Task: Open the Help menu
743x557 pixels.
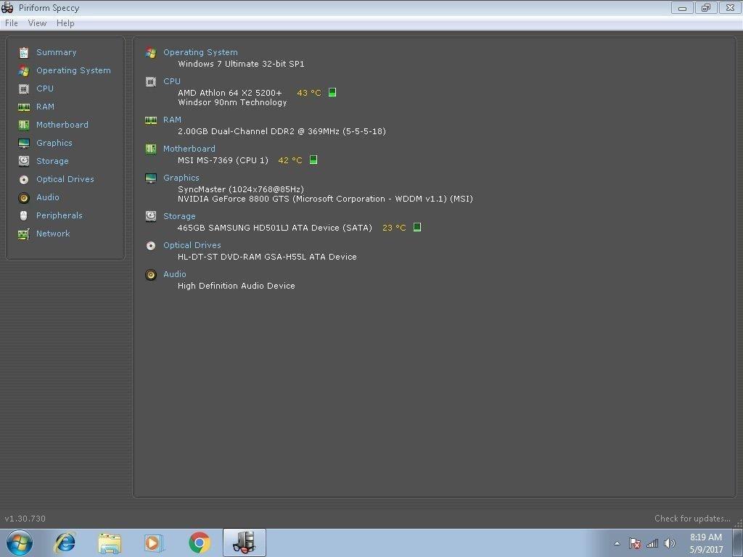Action: click(65, 23)
